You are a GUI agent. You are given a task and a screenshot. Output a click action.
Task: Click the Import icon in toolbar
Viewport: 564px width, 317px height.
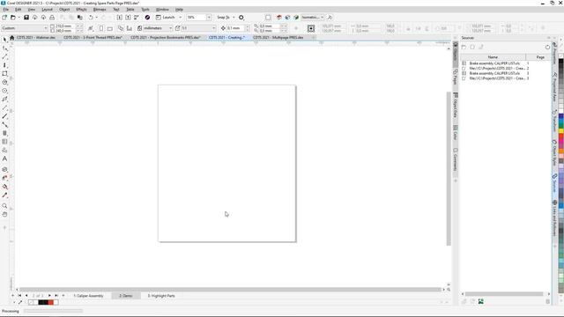(120, 18)
